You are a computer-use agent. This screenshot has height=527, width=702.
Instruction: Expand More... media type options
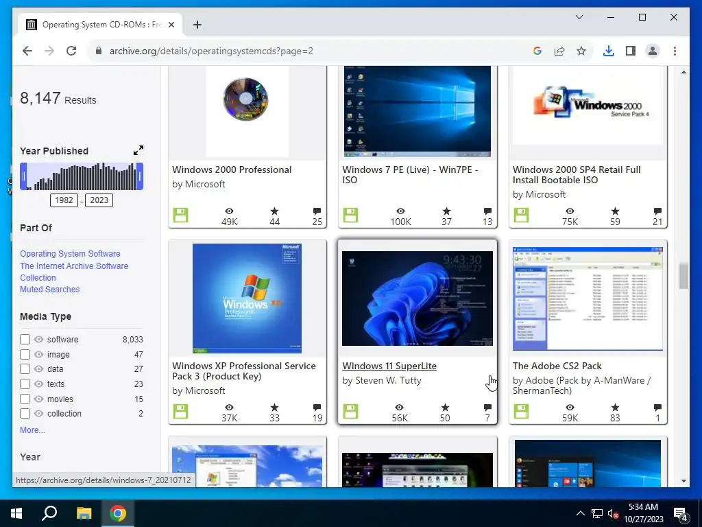32,430
